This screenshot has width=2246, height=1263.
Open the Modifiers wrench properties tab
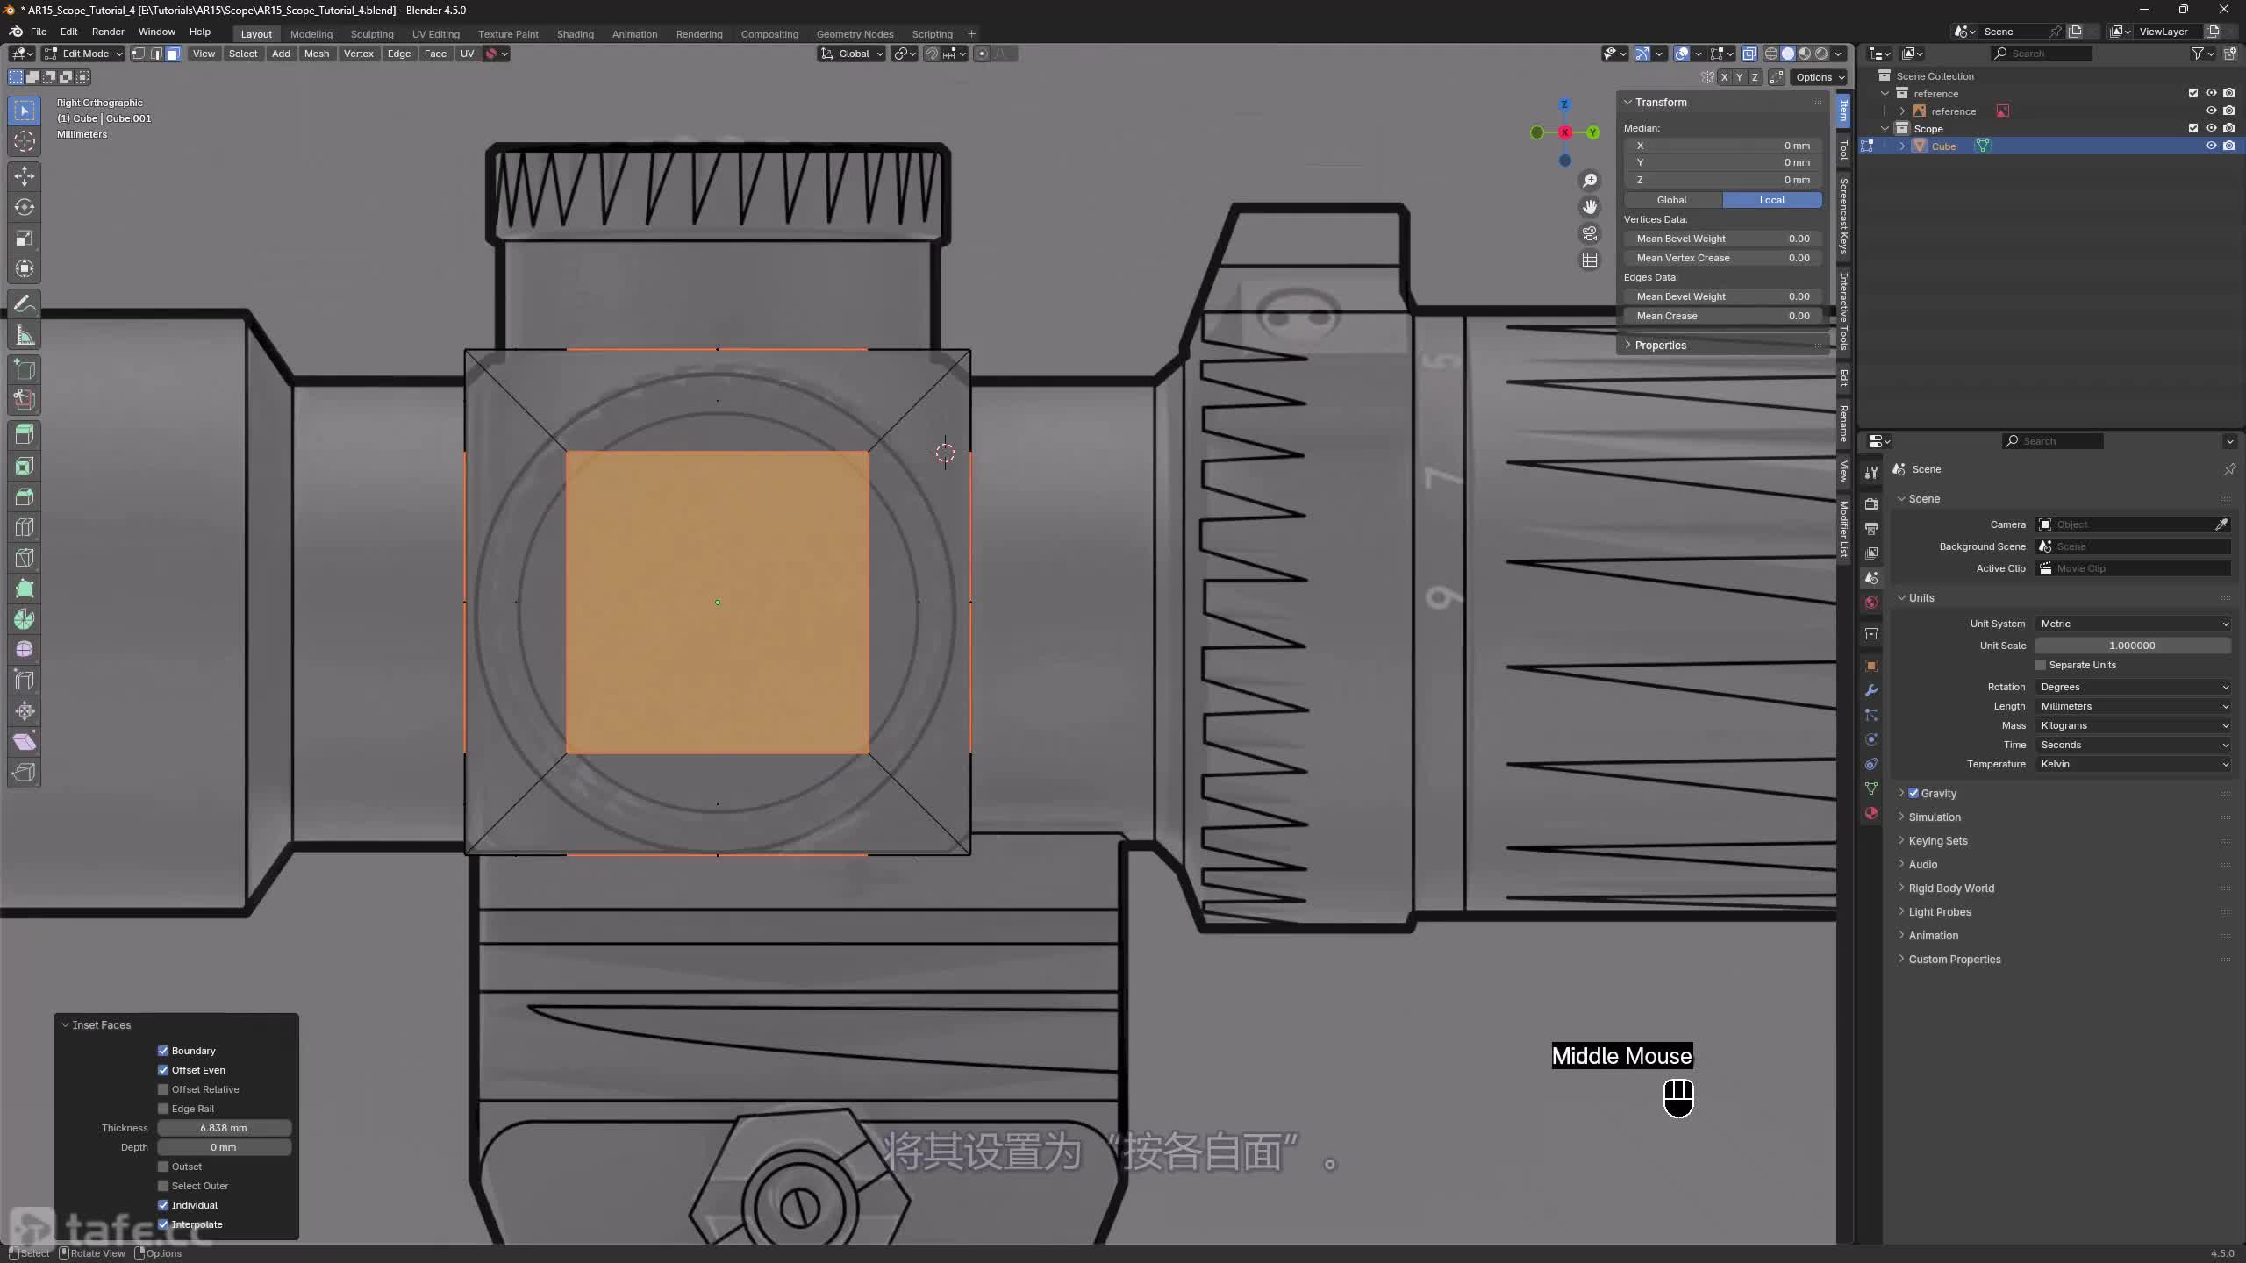[x=1871, y=690]
